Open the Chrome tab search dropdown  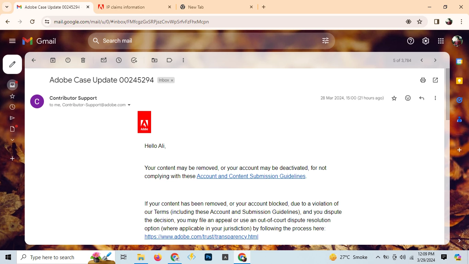tap(7, 7)
